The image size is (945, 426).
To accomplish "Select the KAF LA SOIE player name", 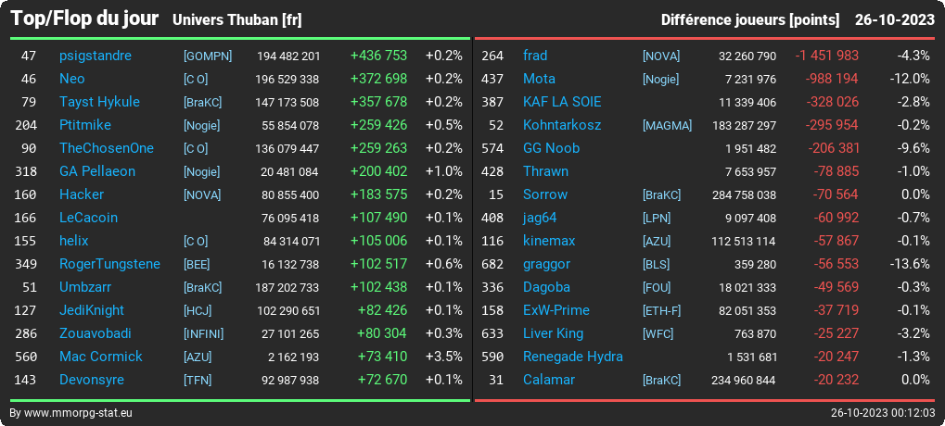I will (562, 102).
